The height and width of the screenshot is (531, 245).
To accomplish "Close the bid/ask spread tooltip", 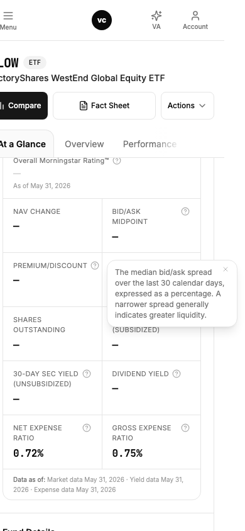I will pyautogui.click(x=226, y=269).
